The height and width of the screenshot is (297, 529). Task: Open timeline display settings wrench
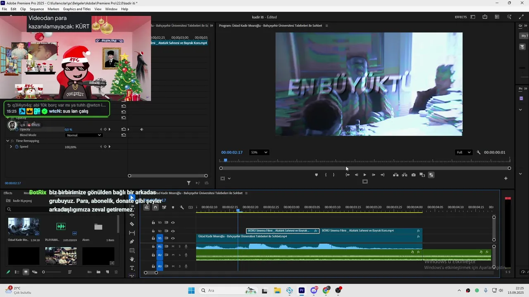pos(182,207)
